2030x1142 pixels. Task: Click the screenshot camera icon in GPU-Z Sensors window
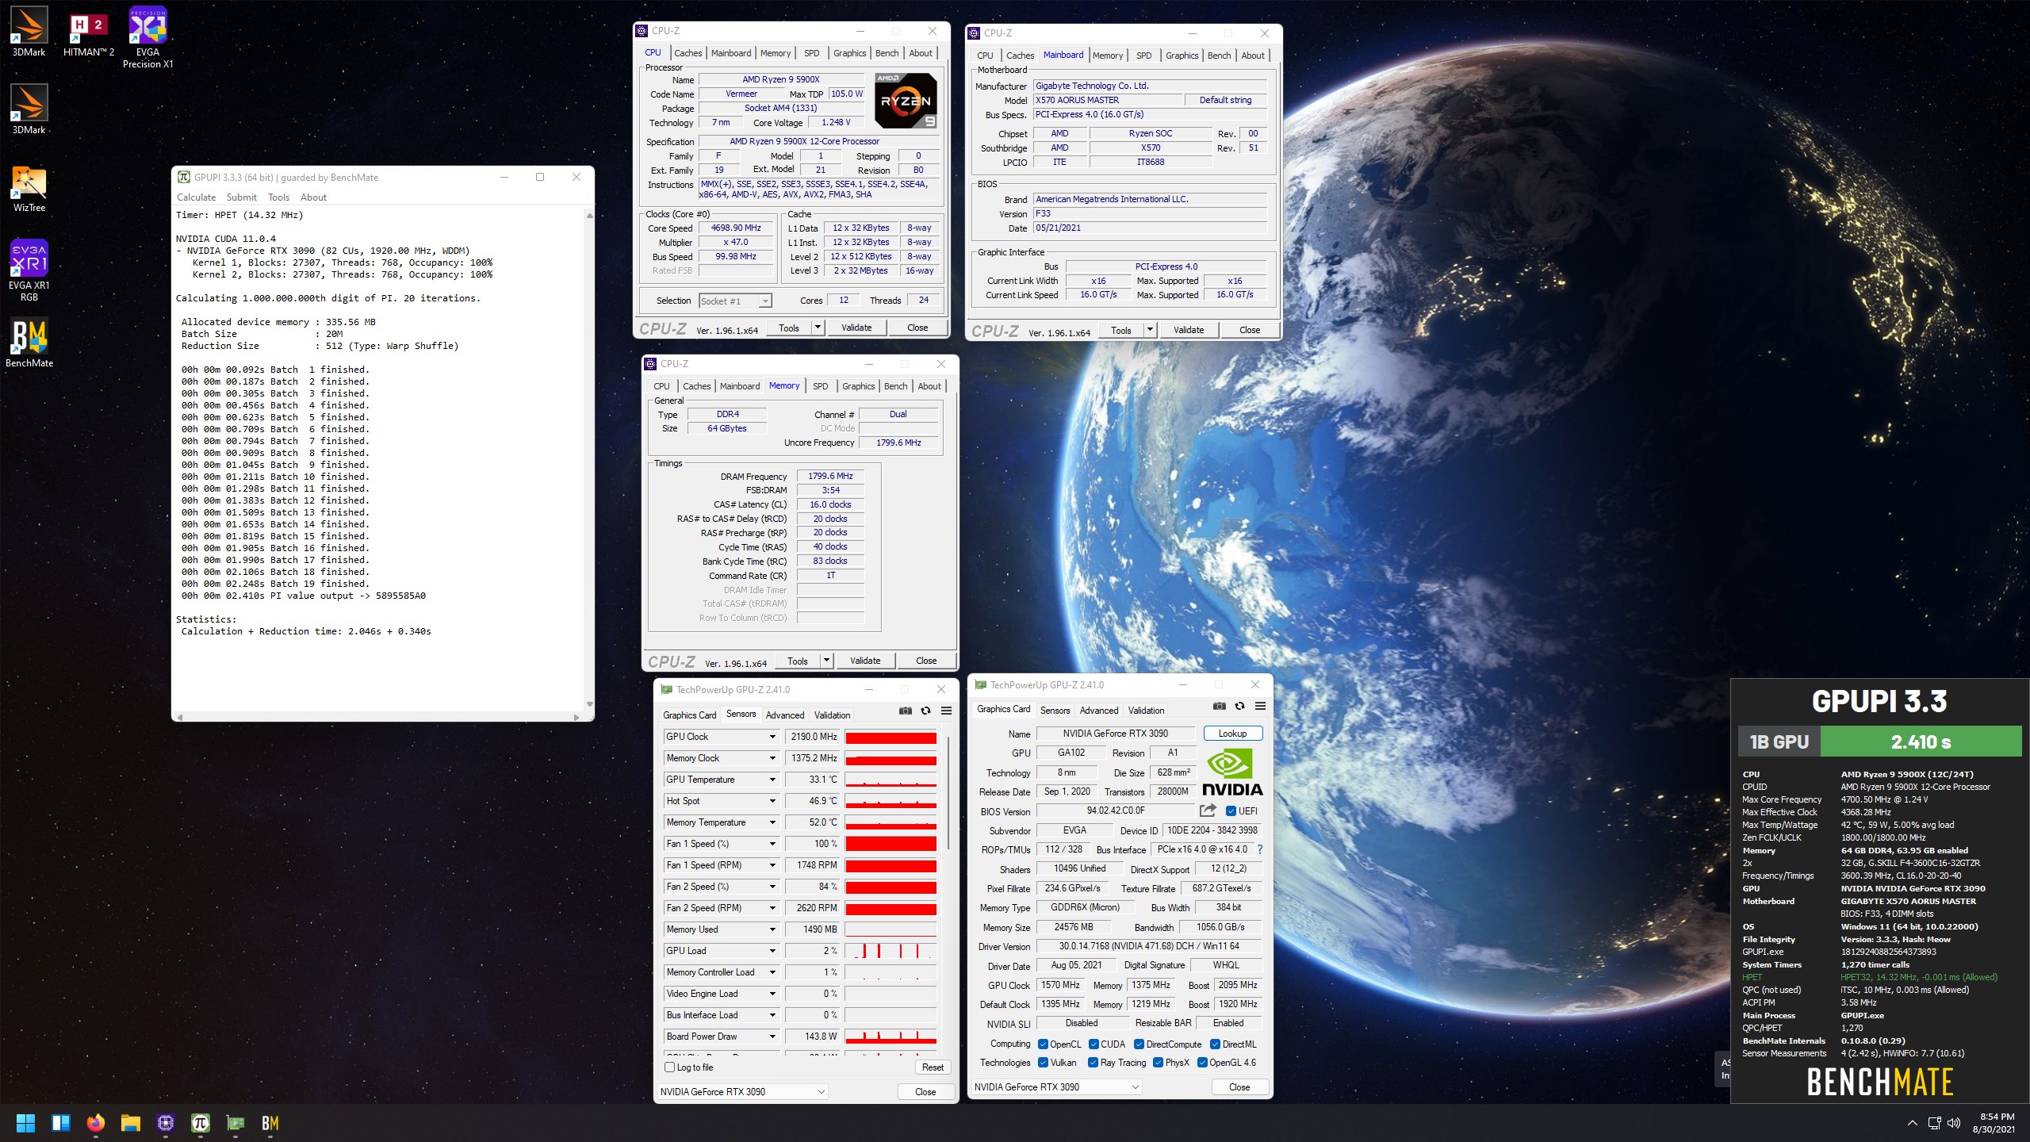click(x=905, y=711)
